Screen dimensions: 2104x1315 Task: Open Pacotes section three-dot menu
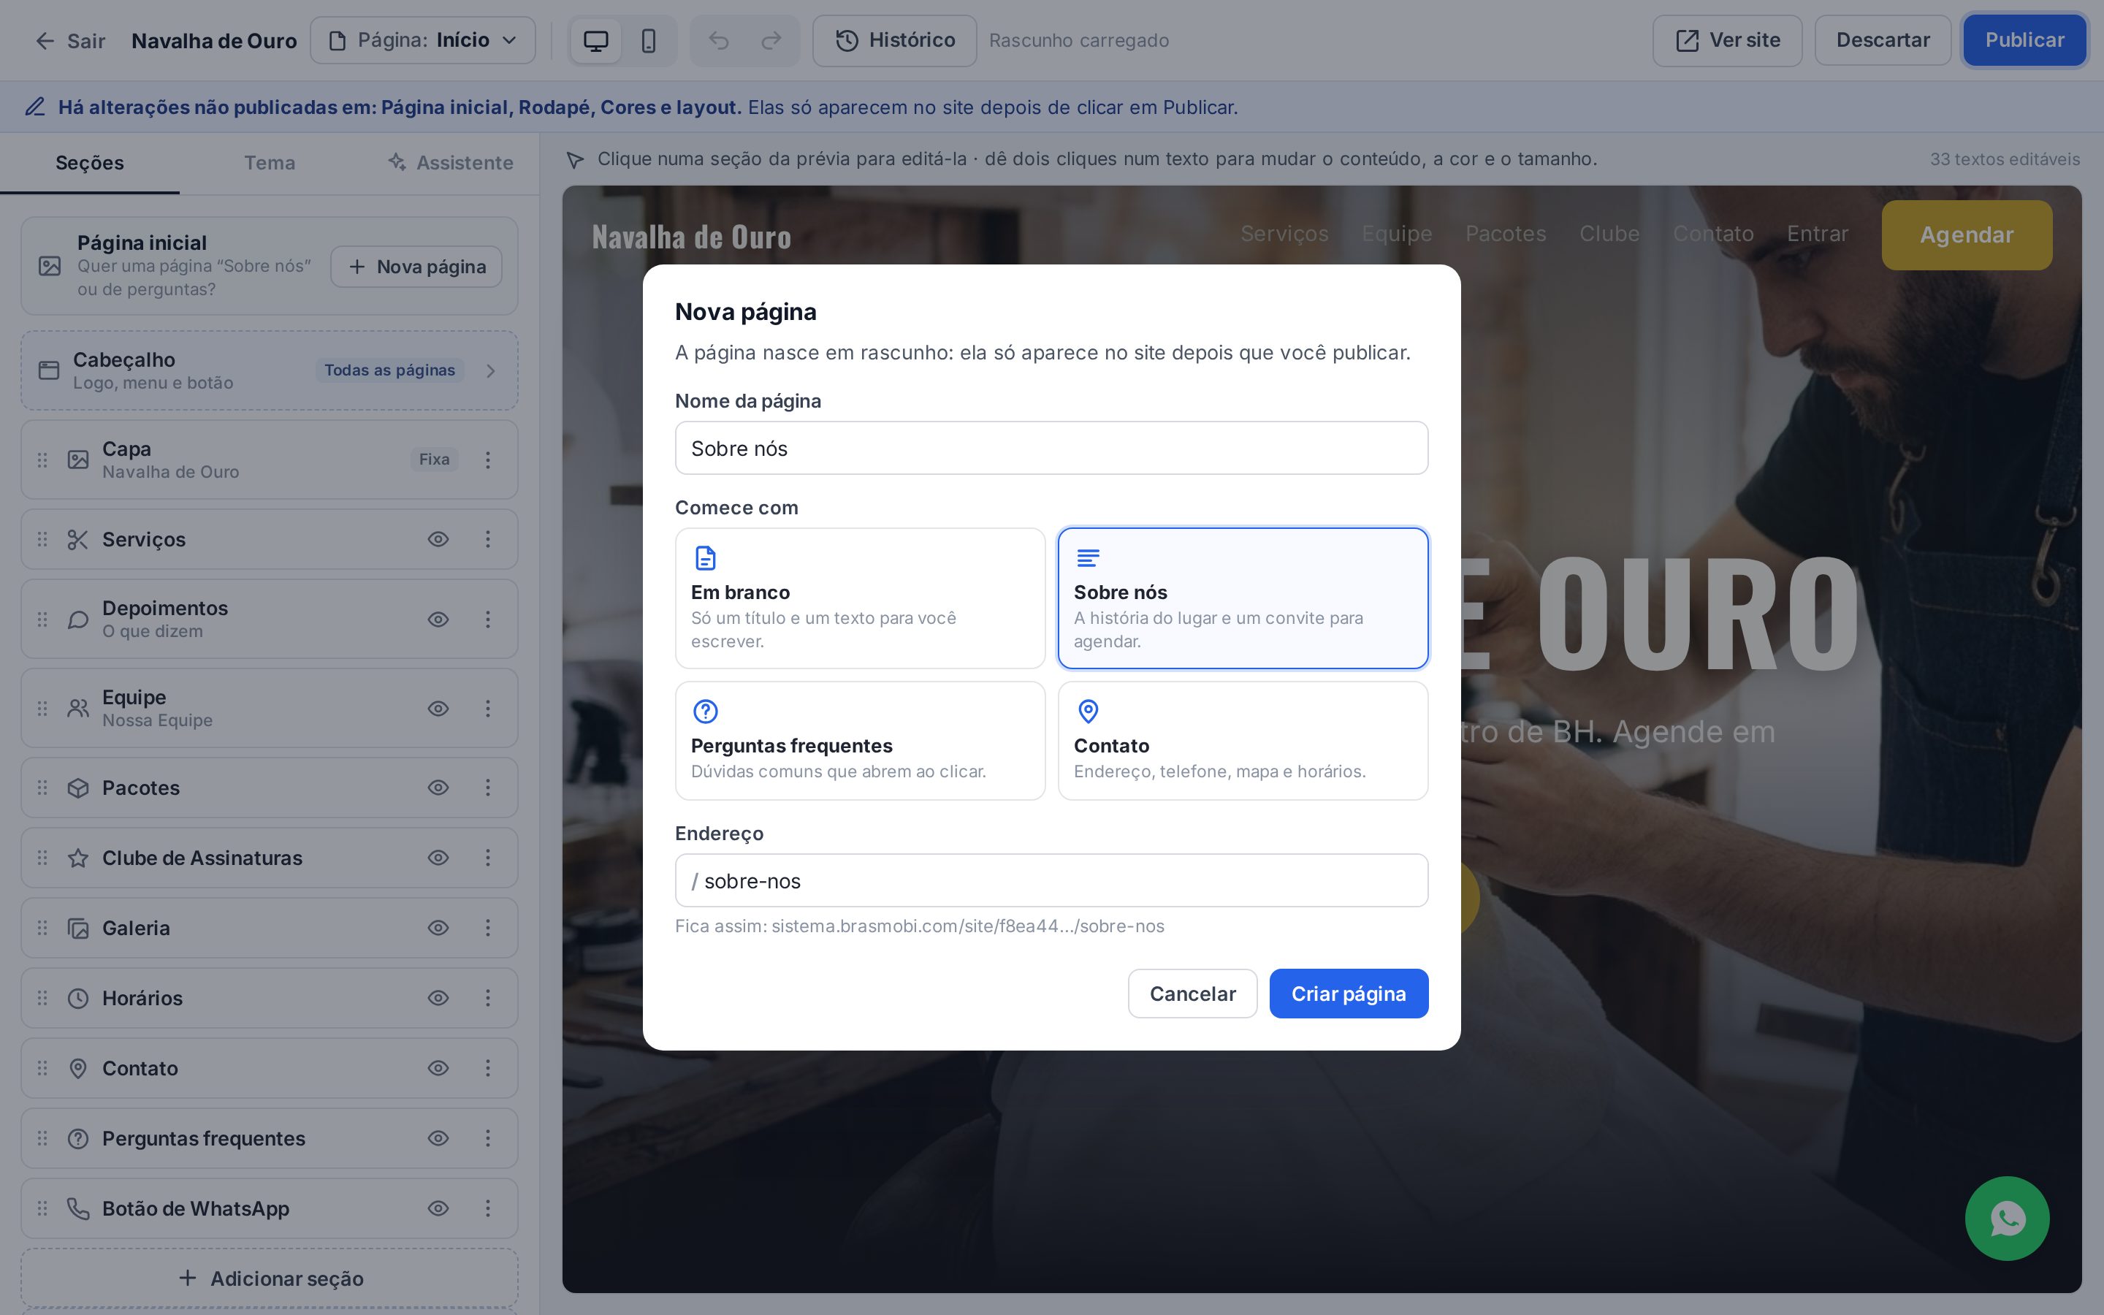488,787
